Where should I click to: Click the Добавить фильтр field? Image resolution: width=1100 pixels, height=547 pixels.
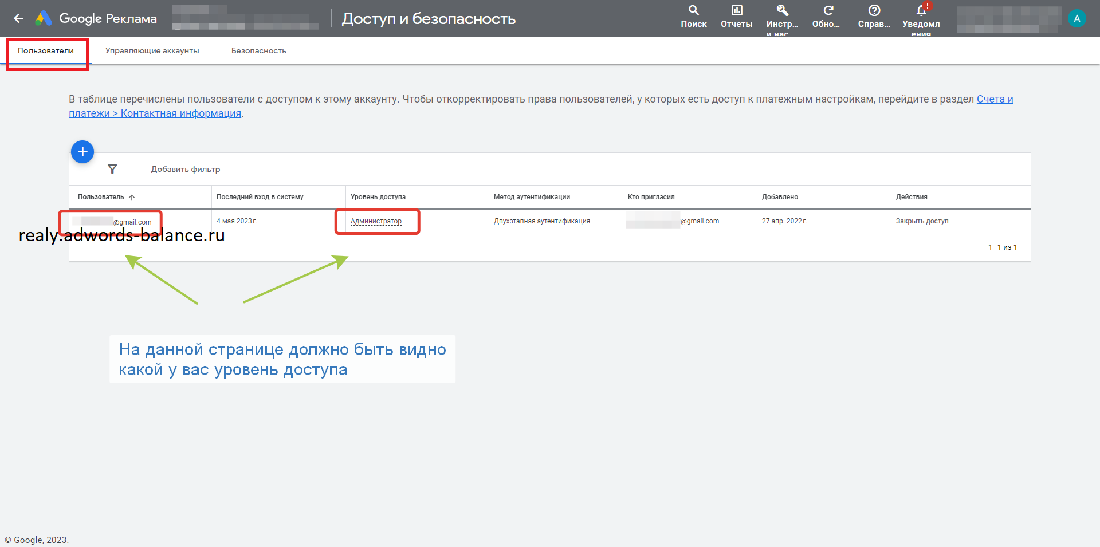point(186,170)
